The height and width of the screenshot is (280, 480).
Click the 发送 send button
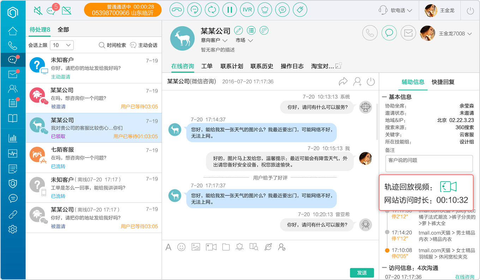coord(362,273)
